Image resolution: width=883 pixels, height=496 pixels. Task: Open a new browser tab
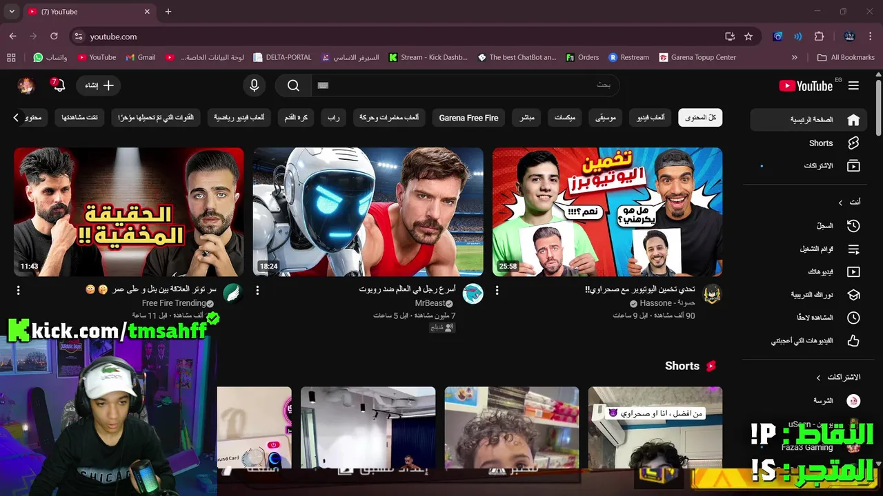pos(168,12)
